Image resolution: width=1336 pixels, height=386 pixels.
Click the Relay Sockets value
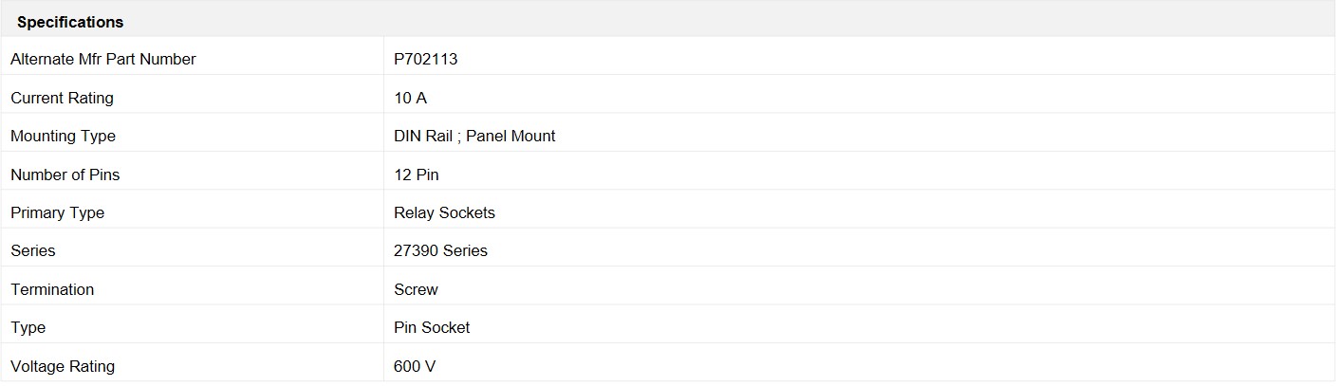[x=444, y=212]
